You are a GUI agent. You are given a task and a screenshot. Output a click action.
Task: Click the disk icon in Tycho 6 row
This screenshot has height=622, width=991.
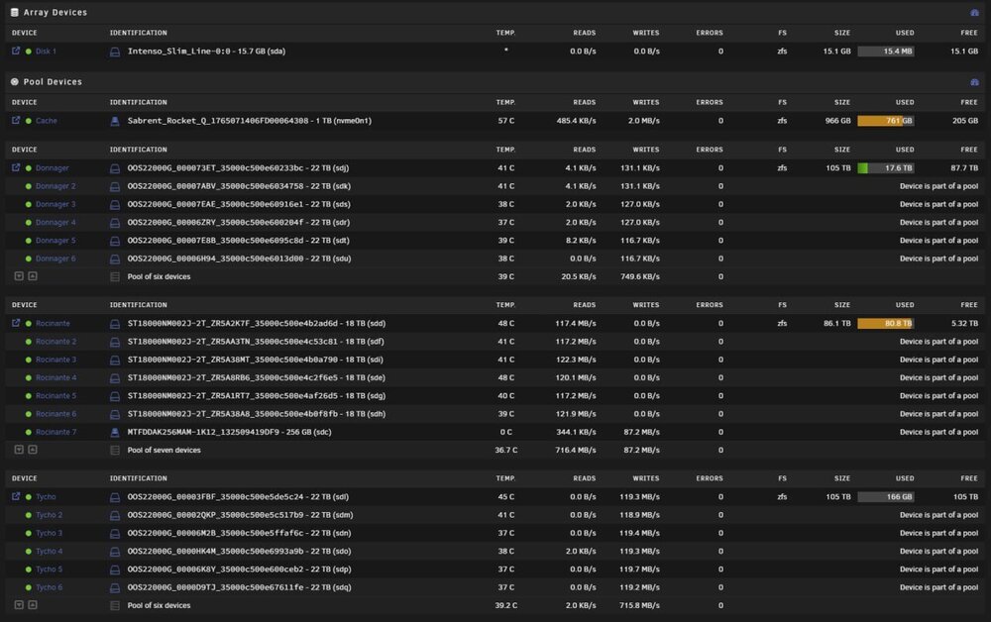tap(115, 588)
